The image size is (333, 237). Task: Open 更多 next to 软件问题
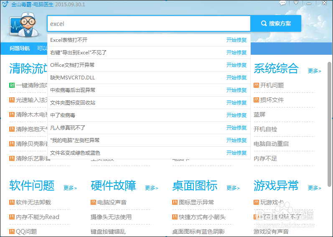(70, 188)
